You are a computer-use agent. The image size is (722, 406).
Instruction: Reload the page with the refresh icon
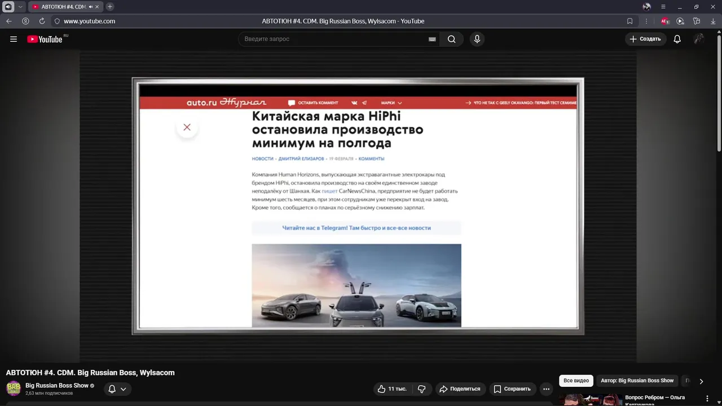click(42, 21)
